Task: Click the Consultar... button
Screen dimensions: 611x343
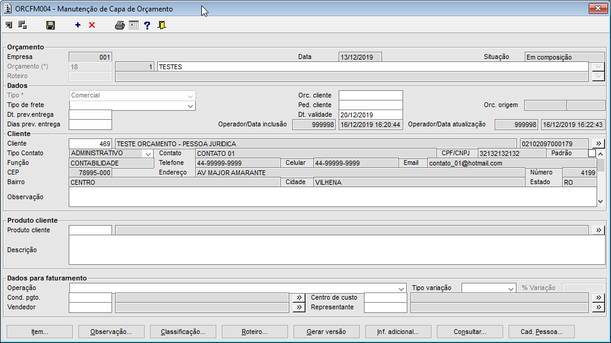Action: click(x=470, y=332)
